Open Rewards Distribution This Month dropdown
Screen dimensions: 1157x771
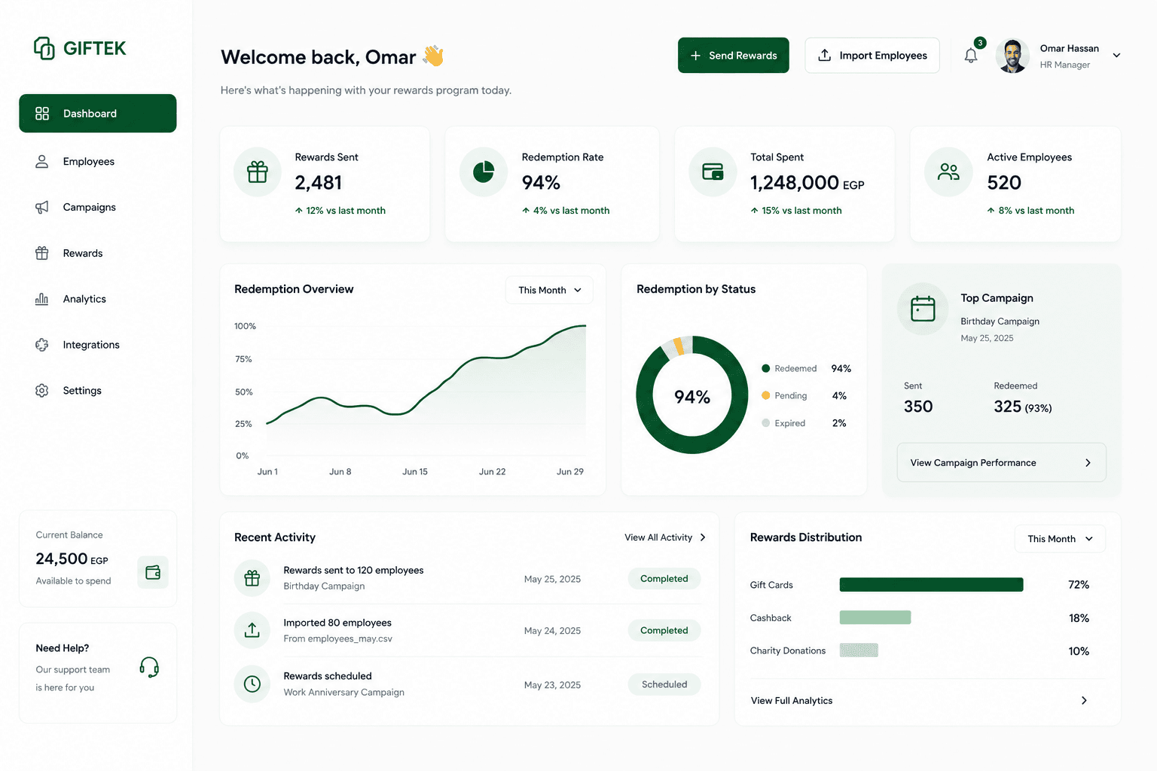1060,538
